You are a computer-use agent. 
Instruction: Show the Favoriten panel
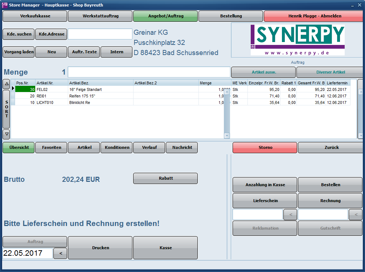51,147
